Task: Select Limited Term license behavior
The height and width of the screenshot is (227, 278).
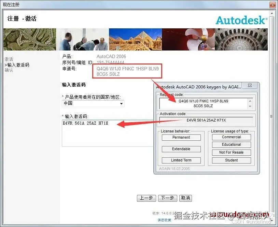Action: point(181,160)
